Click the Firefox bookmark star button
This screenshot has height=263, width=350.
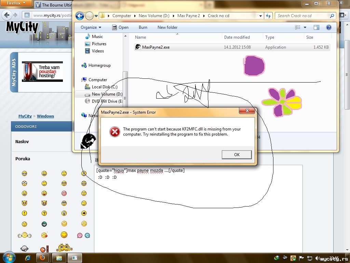tap(342, 15)
